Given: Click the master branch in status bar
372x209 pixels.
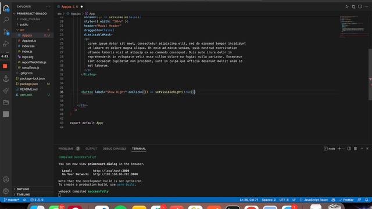Looking at the screenshot, I should 12,200.
